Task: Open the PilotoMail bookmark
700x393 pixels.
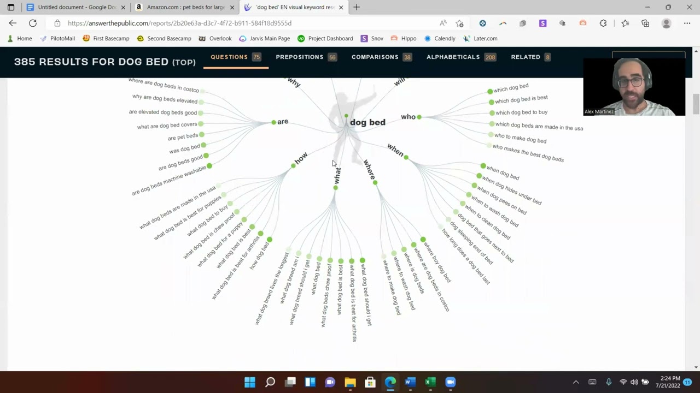Action: 57,38
